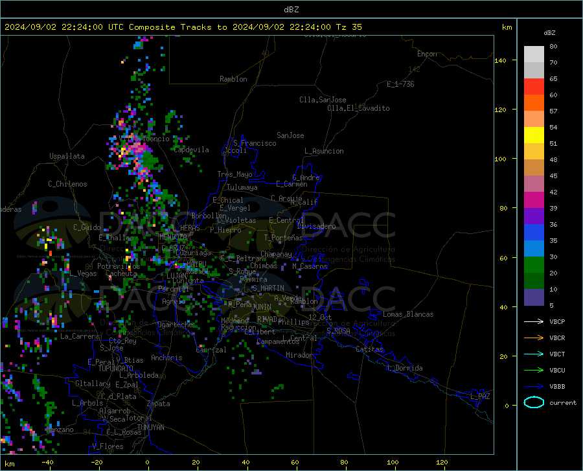Click the 'Uspallata' map label
Screen dimensions: 583x471
[x=67, y=156]
